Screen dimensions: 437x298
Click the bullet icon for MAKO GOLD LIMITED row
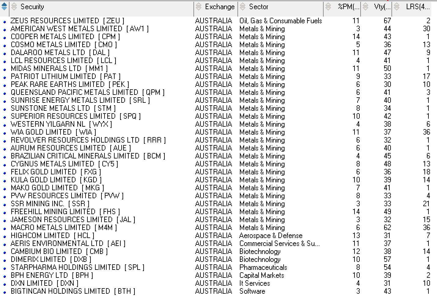5,189
